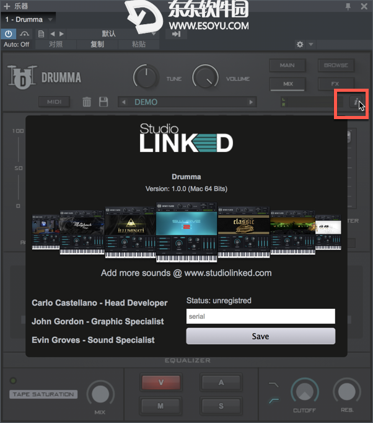The height and width of the screenshot is (423, 373).
Task: Open the gear settings icon
Action: (x=300, y=44)
